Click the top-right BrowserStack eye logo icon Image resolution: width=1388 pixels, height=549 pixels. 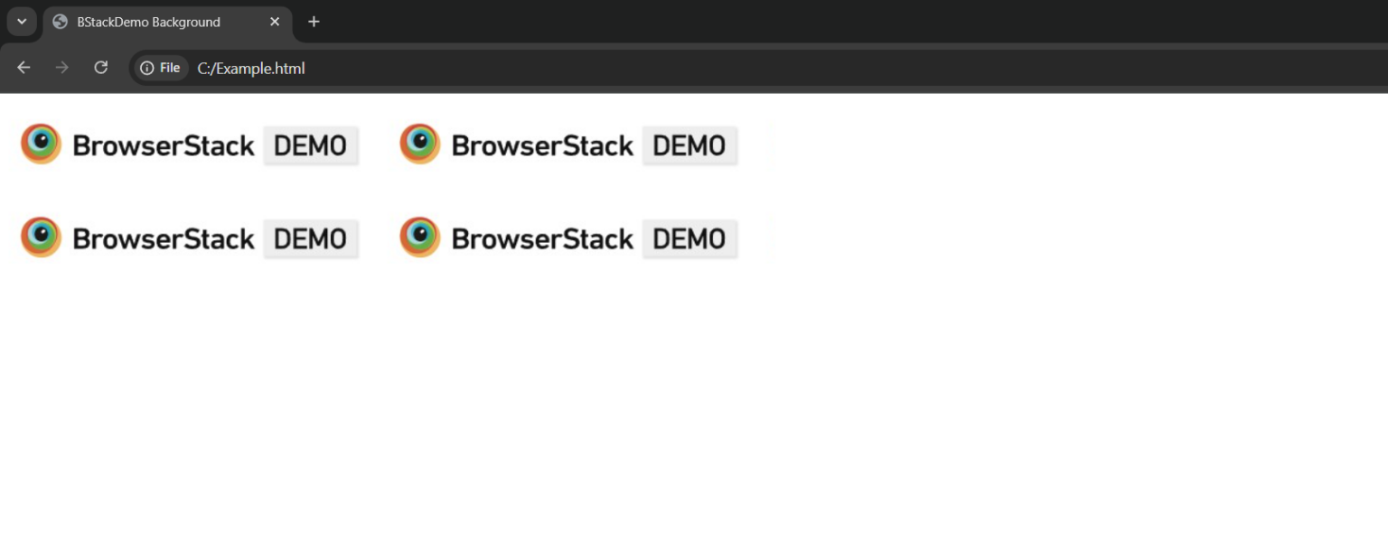point(418,144)
